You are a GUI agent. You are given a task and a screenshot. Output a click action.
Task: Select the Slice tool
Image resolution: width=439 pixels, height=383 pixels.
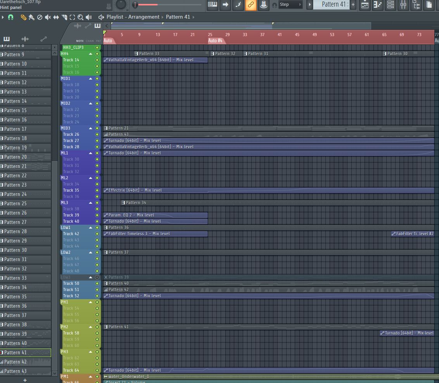[x=64, y=17]
